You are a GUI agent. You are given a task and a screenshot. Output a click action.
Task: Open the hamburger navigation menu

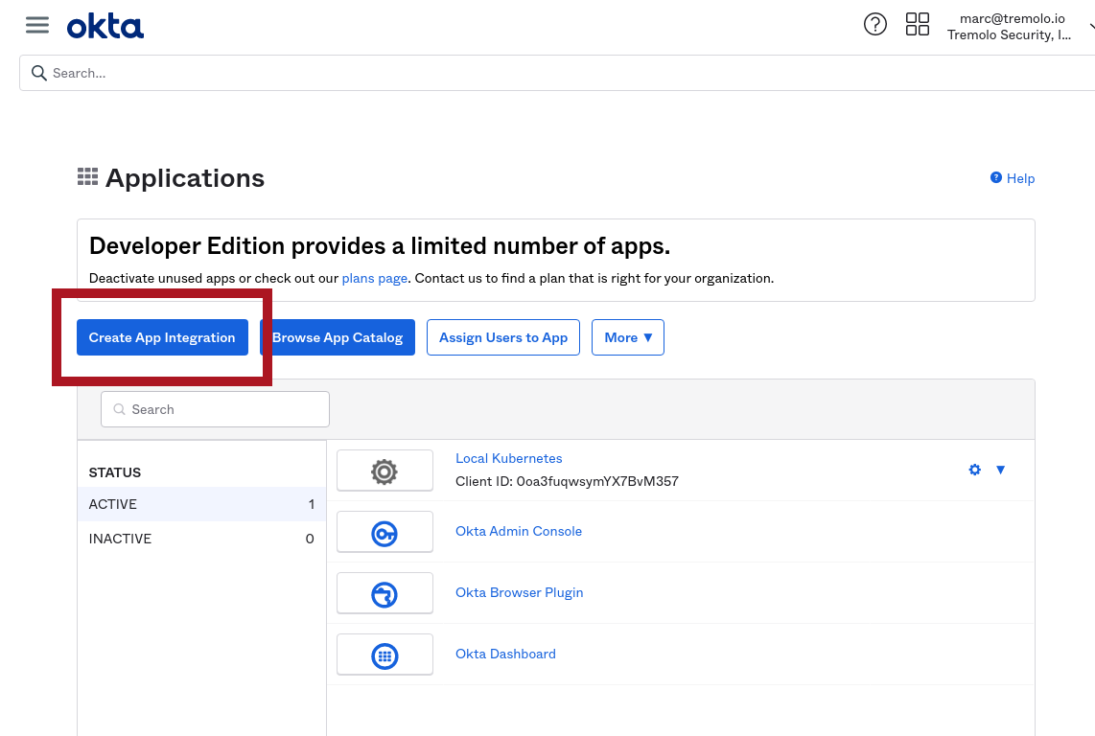(37, 25)
